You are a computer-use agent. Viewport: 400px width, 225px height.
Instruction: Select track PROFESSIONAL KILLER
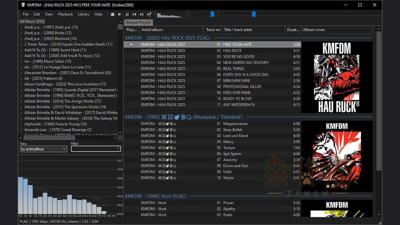coord(212,87)
